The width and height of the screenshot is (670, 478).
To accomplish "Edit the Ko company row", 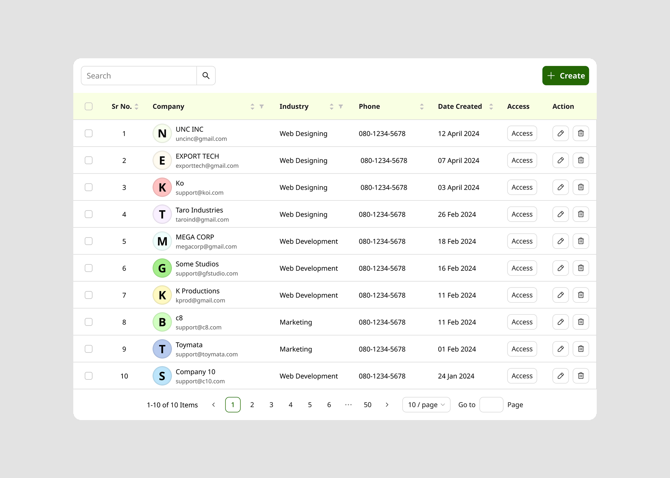I will click(560, 187).
